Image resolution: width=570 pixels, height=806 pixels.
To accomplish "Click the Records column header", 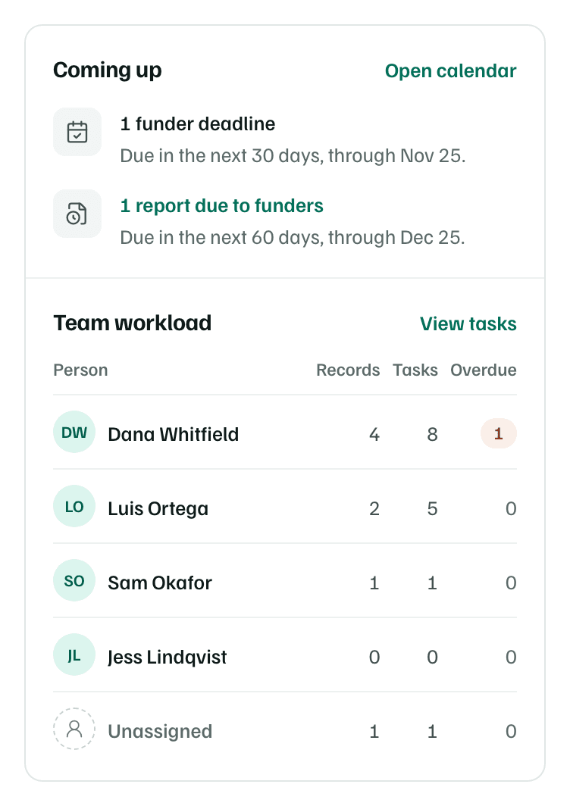I will click(x=348, y=370).
